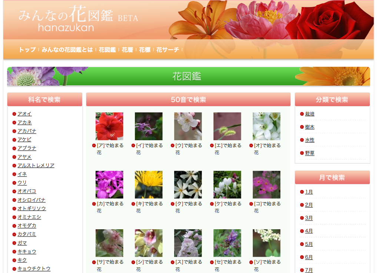
Task: Select the キキョウ family link
Action: pos(26,251)
